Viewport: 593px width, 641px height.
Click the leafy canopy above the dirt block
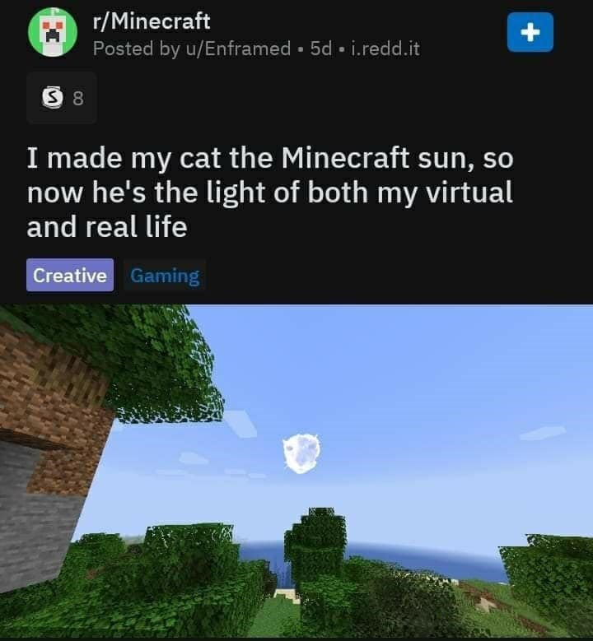pos(135,360)
